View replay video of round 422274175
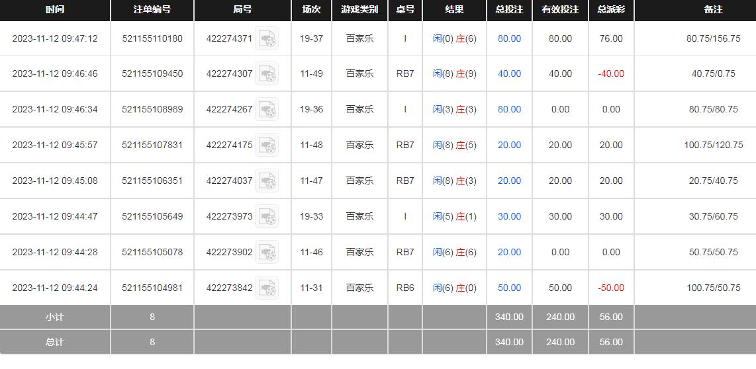The width and height of the screenshot is (756, 369). point(267,145)
